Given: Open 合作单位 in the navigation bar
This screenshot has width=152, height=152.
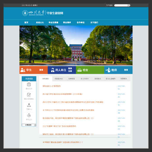Looking at the screenshot, I should 81,23.
